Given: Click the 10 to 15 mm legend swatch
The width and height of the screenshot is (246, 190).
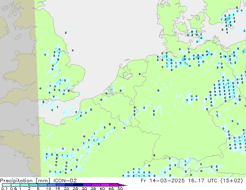Looking at the screenshot, I should tap(51, 185).
